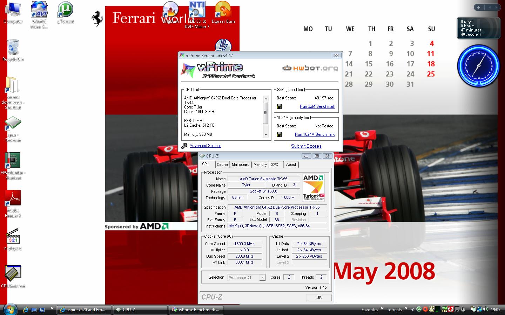Show hidden tray icons with the arrow
The image size is (505, 315).
tap(413, 309)
